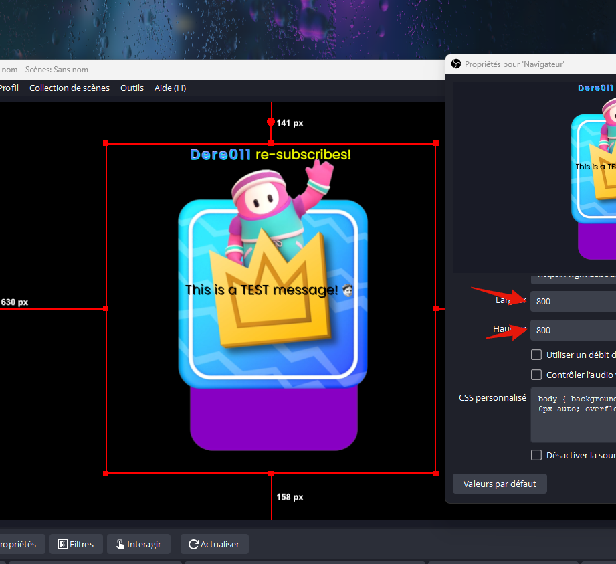The width and height of the screenshot is (616, 564).
Task: Click the Propriétés toolbar button
Action: pyautogui.click(x=21, y=544)
